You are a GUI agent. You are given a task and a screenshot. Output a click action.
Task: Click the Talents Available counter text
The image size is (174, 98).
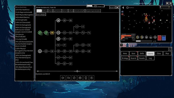(46, 7)
